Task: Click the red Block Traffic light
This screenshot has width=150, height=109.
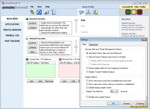Action: click(x=140, y=12)
